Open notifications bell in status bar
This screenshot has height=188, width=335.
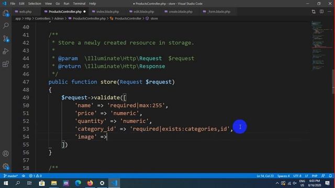coord(330,176)
